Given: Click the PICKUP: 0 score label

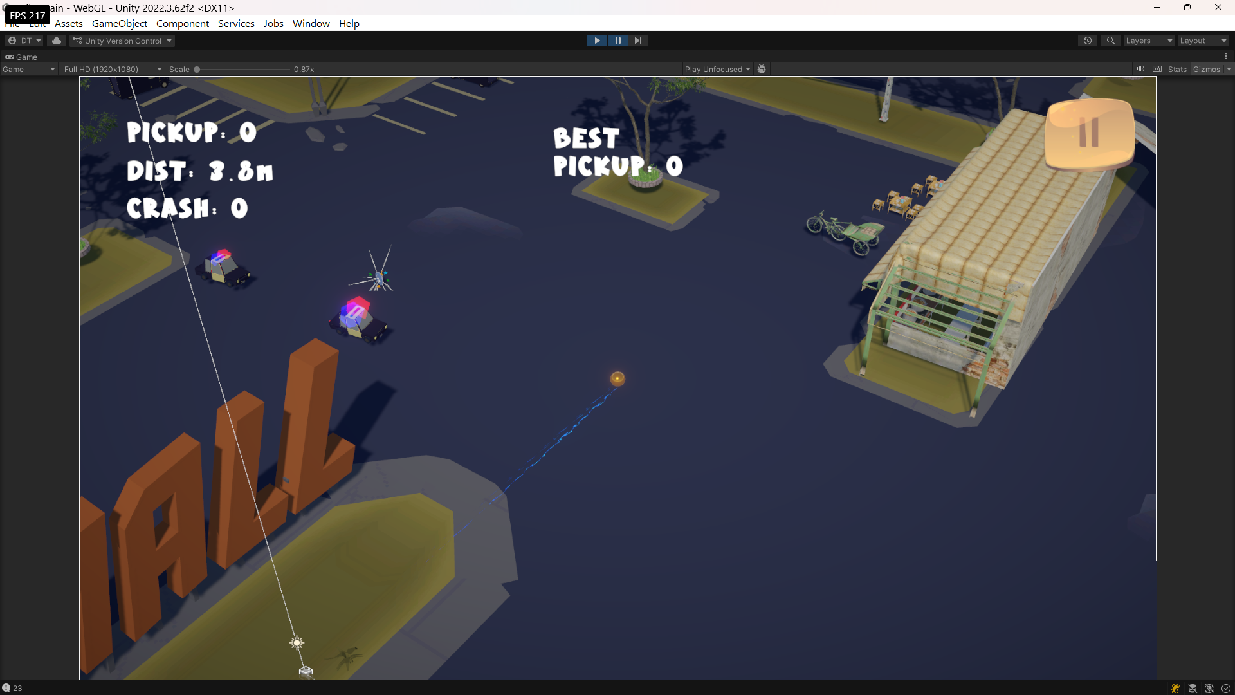Looking at the screenshot, I should tap(192, 133).
